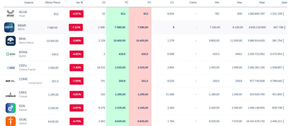Sort by the Var % column header
Screen dimensions: 291x126
(x=80, y=2)
